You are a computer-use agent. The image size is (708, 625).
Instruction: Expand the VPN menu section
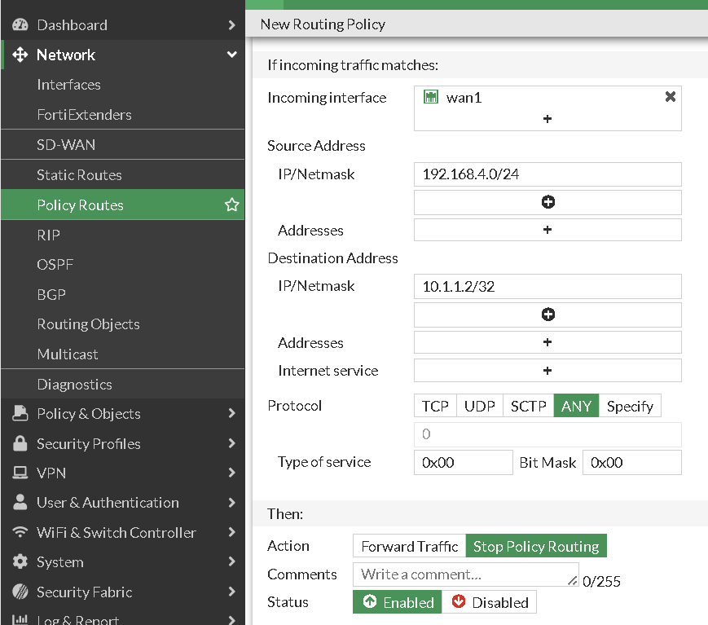[x=232, y=473]
